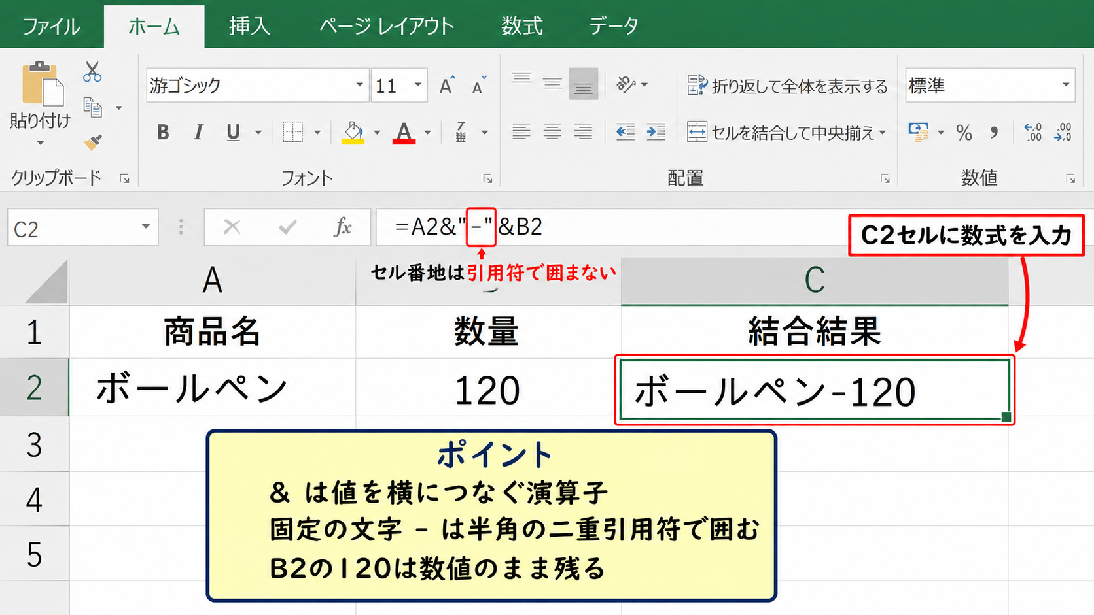Open border style dropdown arrow
1094x615 pixels.
(x=317, y=133)
